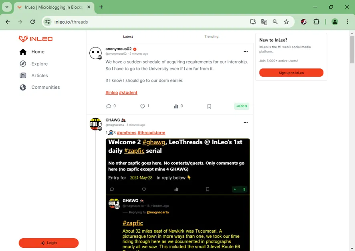Comment on anonymous02's post

tap(109, 106)
